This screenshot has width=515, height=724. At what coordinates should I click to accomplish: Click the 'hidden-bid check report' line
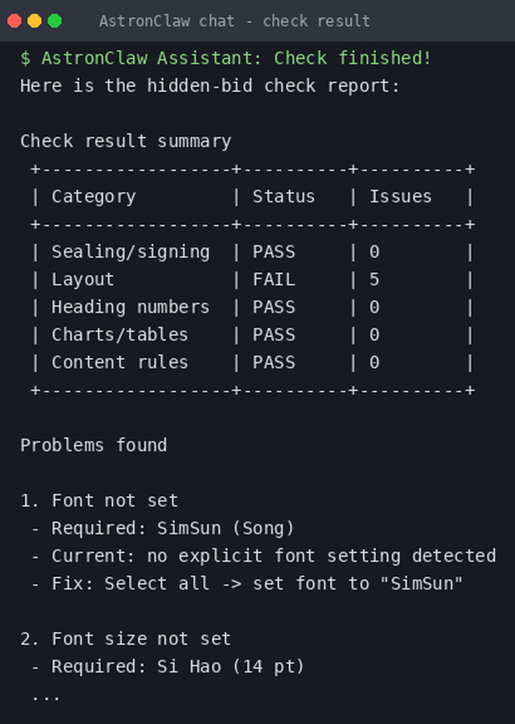click(x=210, y=86)
